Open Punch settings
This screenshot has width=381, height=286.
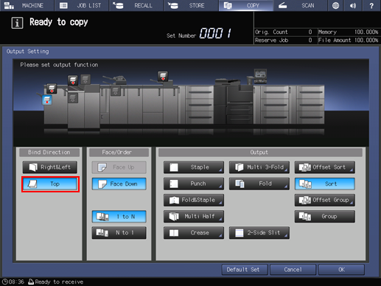pyautogui.click(x=194, y=184)
